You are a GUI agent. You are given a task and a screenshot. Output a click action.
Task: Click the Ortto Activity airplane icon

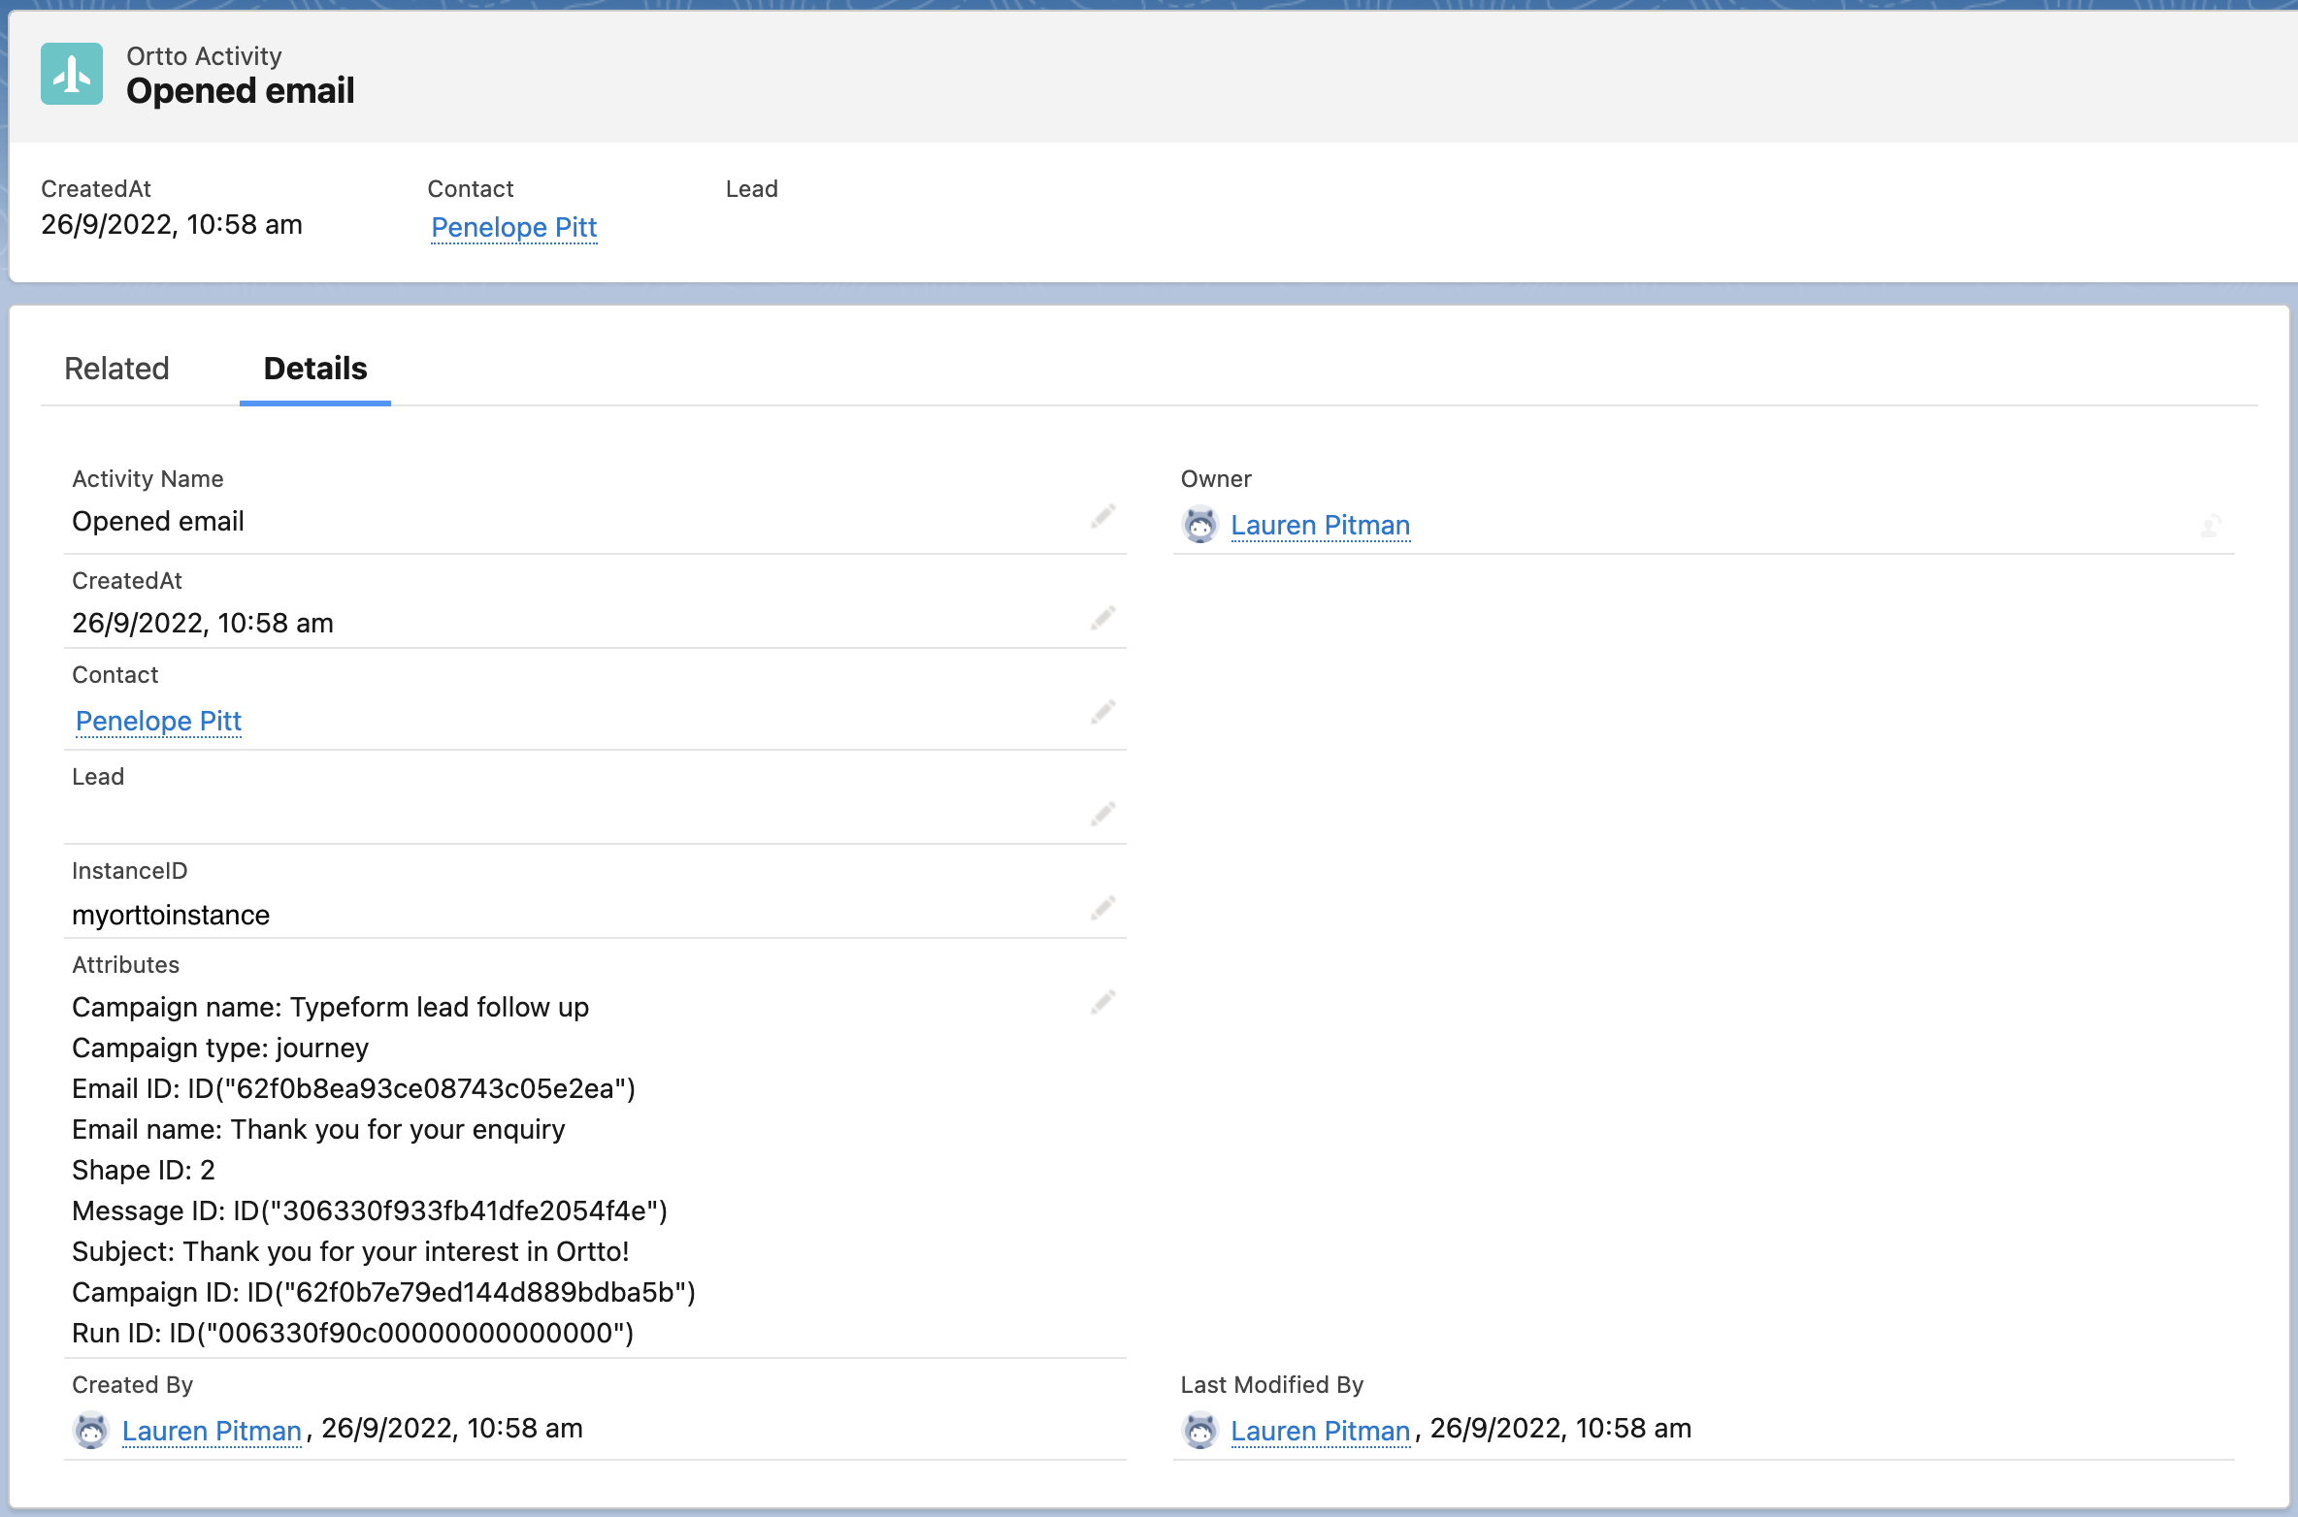click(72, 74)
